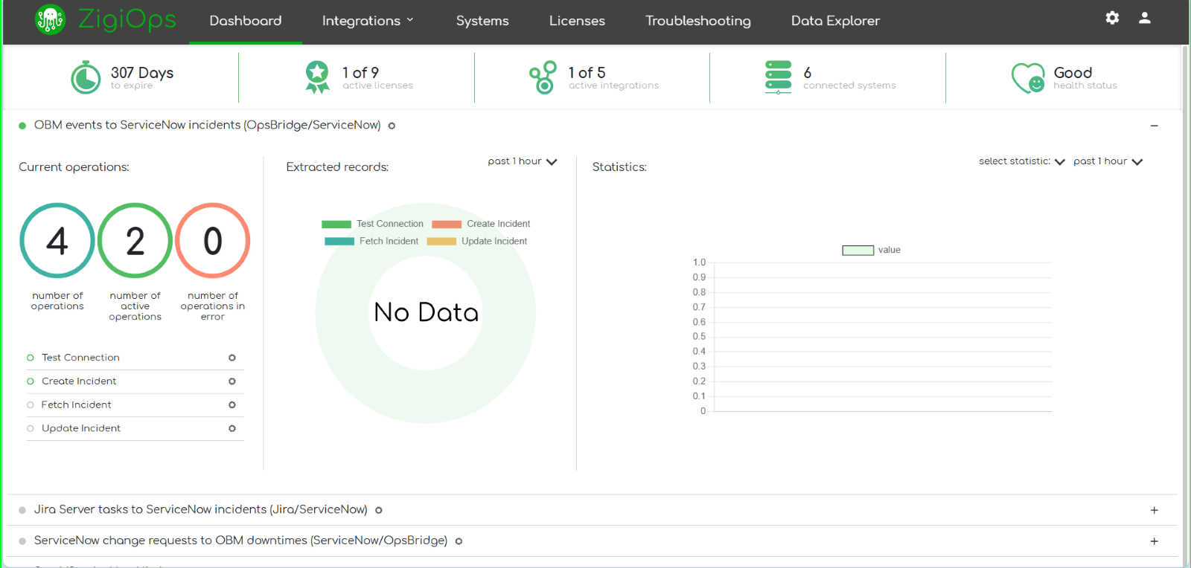
Task: Click the Good health status text
Action: 1085,77
